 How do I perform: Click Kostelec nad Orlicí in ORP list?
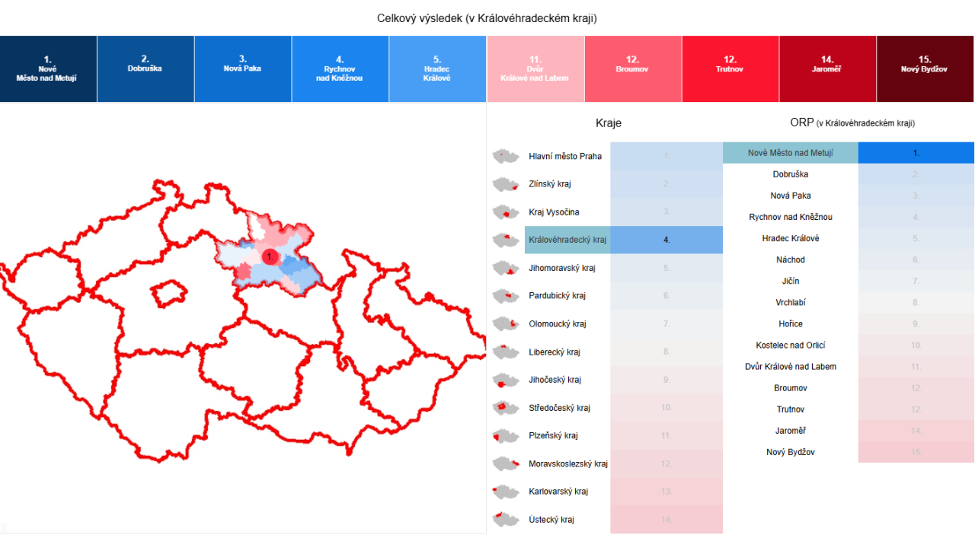(x=790, y=346)
